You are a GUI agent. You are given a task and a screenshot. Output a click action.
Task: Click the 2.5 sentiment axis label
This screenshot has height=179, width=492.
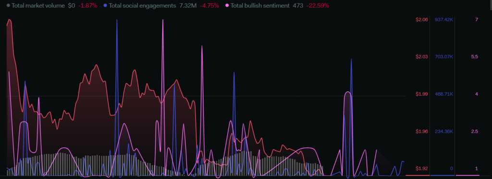(x=474, y=131)
